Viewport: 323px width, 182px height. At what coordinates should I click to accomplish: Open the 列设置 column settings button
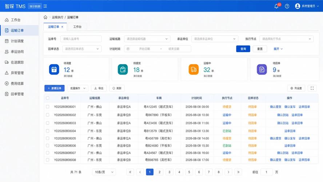[x=296, y=88]
